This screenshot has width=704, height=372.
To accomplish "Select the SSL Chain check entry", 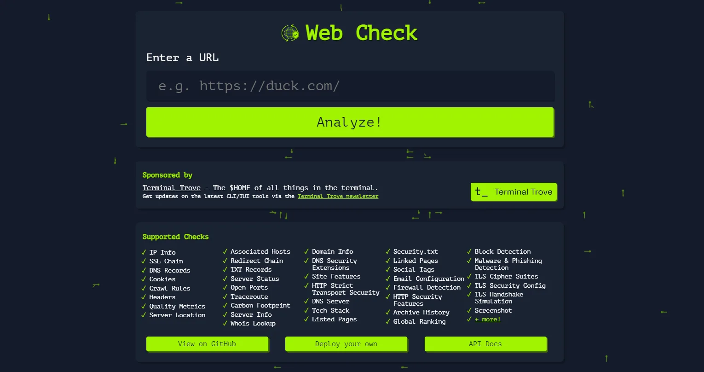I will click(x=166, y=261).
